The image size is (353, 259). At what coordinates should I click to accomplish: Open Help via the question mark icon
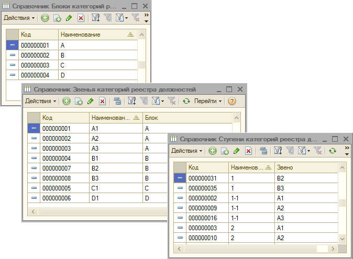(232, 101)
